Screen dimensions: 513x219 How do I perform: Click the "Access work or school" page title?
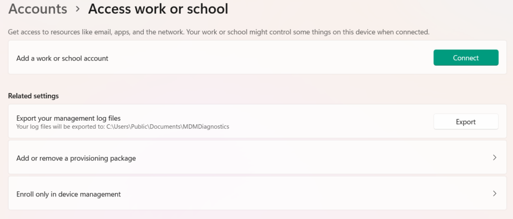pyautogui.click(x=158, y=9)
